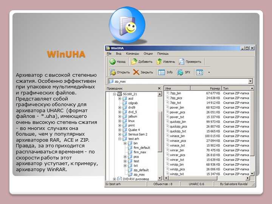
Task: Click the tree panel scroll down arrow
Action: 160,178
